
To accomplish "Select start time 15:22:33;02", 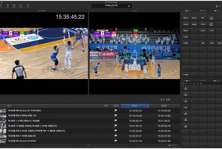I will tap(135, 131).
